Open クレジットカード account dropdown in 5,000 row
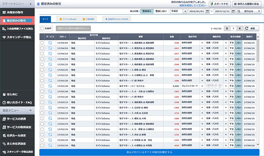 tap(202, 86)
